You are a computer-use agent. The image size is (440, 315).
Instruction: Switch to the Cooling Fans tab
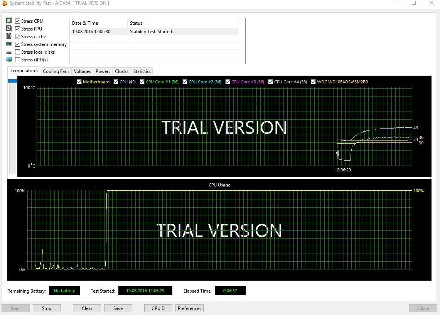tap(56, 71)
